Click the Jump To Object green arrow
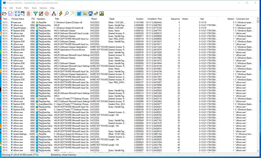Viewport: 261px width, 158px height. coord(72,14)
